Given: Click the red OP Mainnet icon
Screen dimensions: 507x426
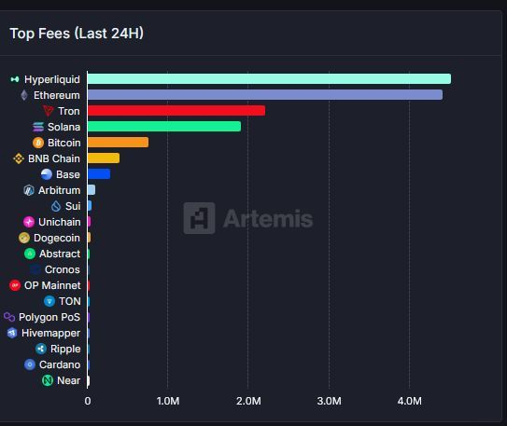Looking at the screenshot, I should point(15,285).
